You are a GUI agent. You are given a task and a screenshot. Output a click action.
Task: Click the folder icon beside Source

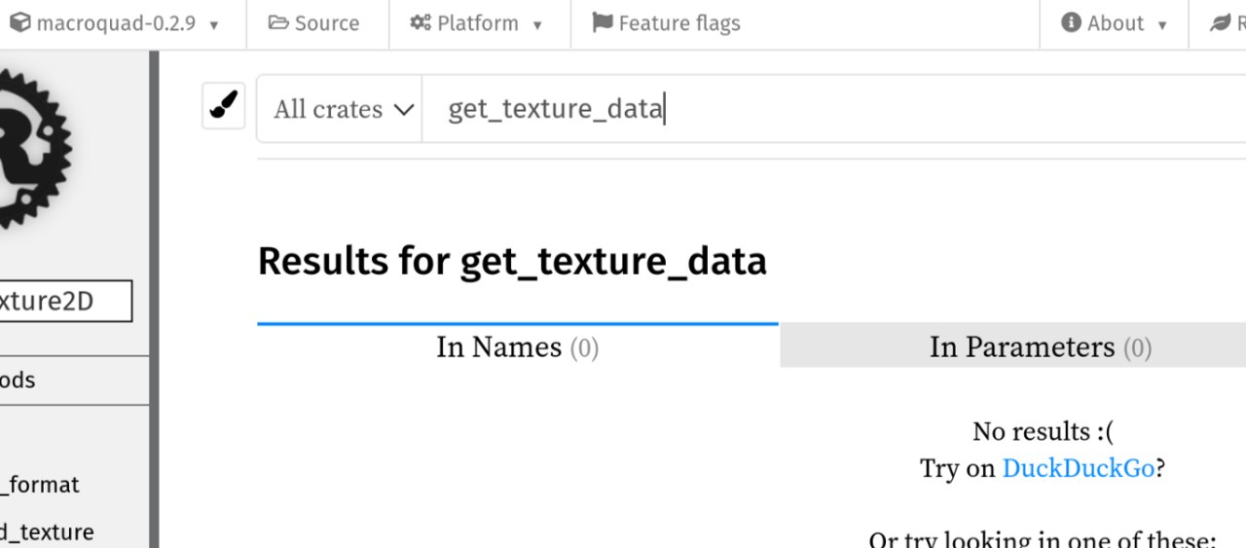pyautogui.click(x=278, y=23)
